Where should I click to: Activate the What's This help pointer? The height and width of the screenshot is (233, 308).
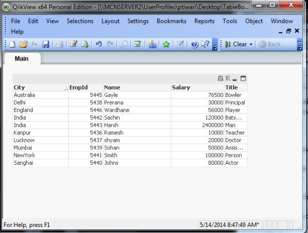(205, 44)
